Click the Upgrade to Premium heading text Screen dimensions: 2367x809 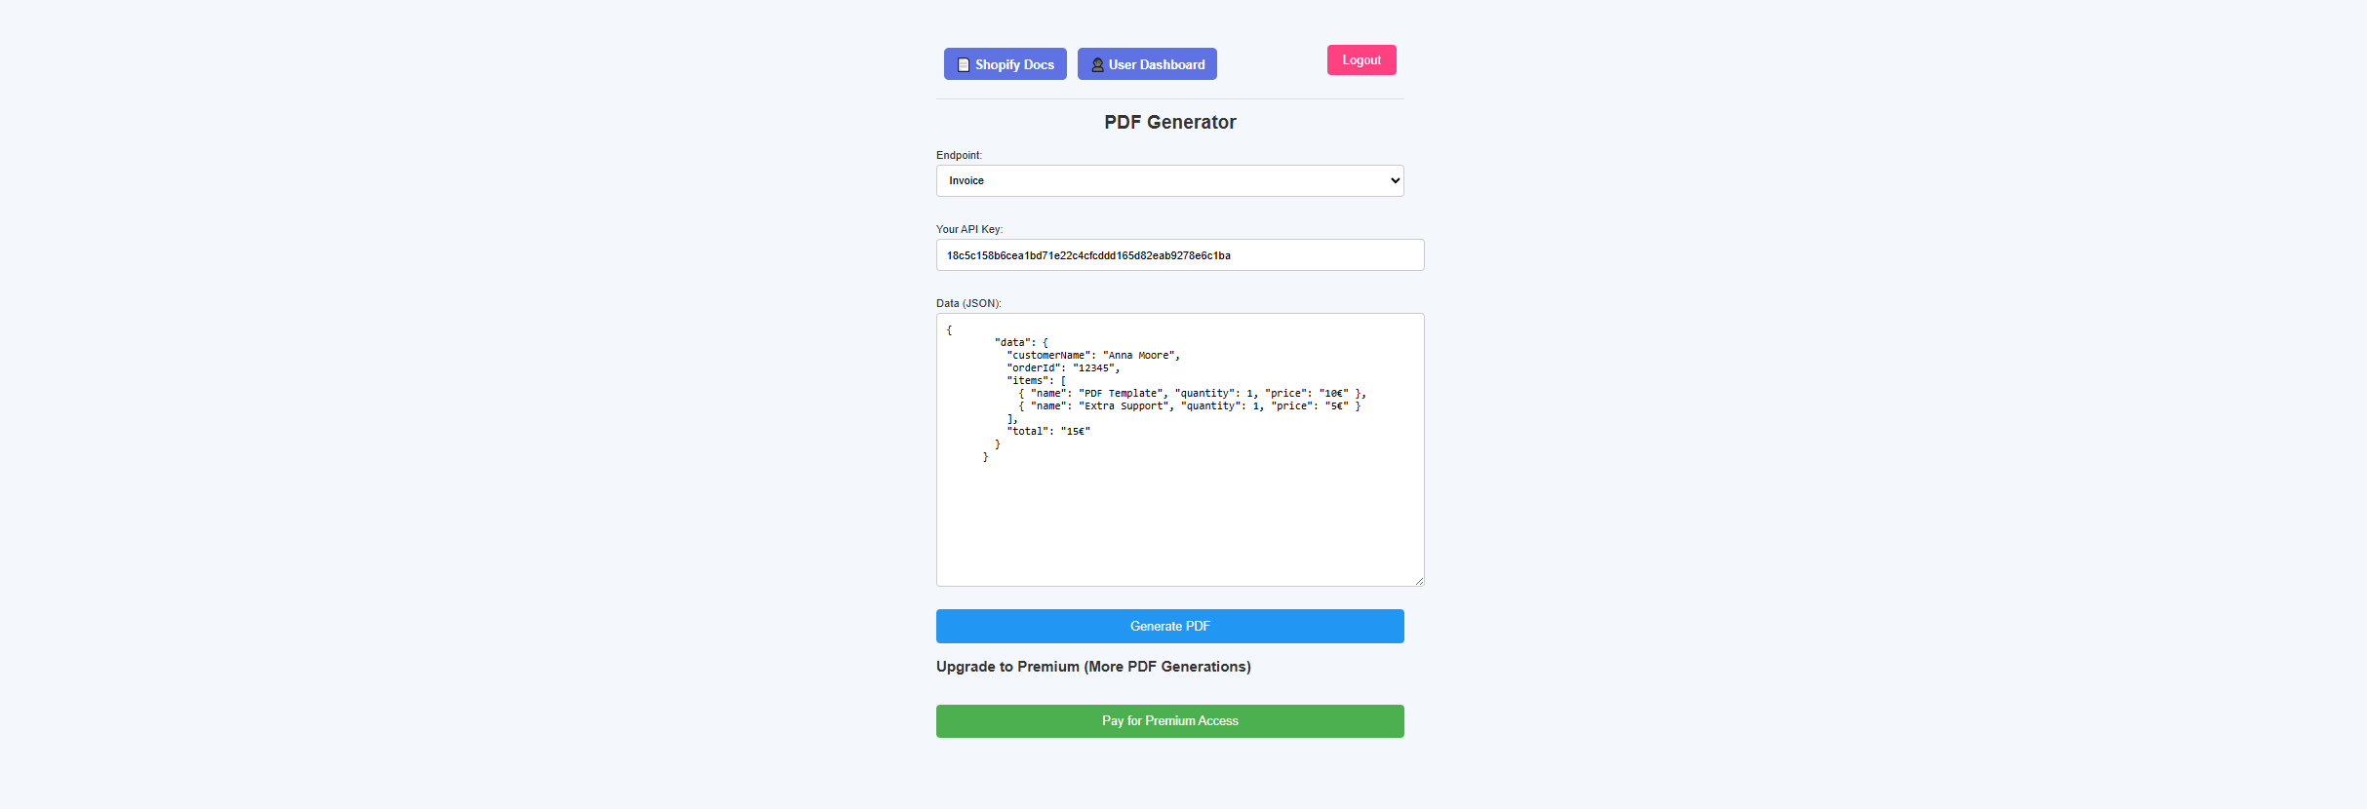[x=1093, y=667]
